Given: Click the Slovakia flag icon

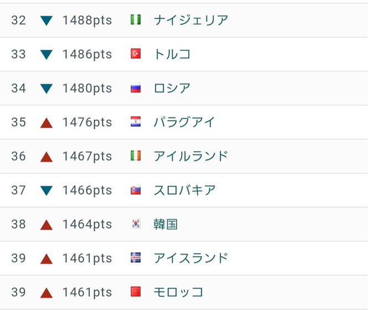Looking at the screenshot, I should coord(136,190).
